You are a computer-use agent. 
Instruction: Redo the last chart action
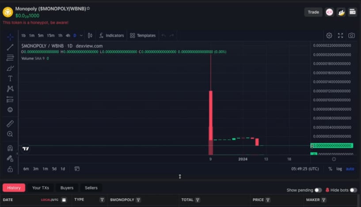pyautogui.click(x=171, y=36)
